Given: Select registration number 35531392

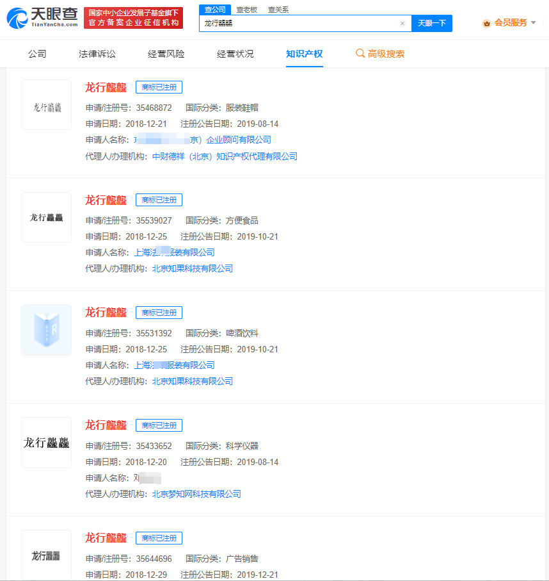Looking at the screenshot, I should (154, 333).
